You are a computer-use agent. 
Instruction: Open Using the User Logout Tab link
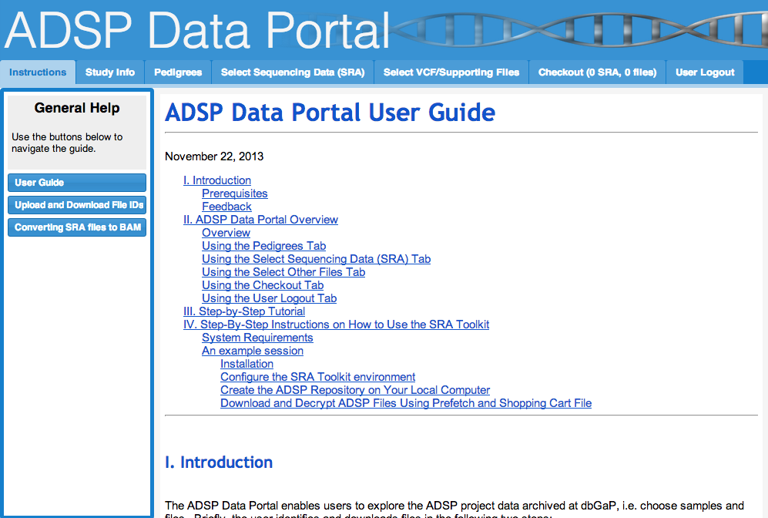click(x=270, y=298)
